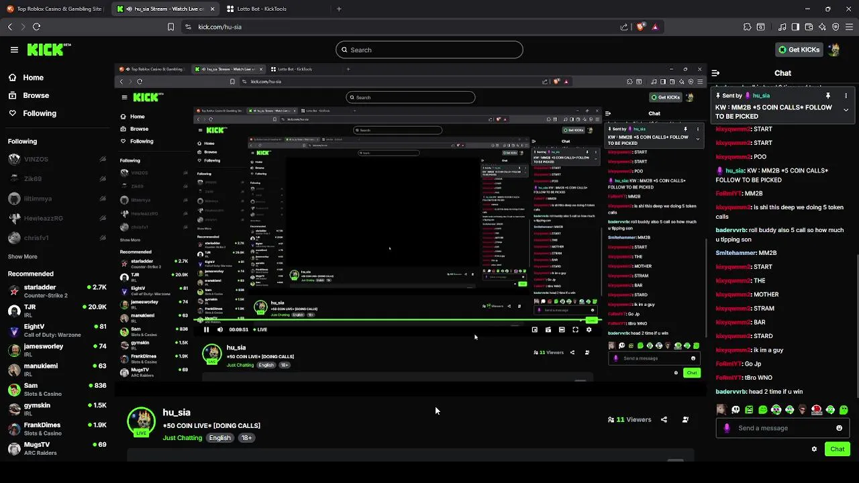Open the Just Chatting category link
This screenshot has height=483, width=859.
pos(182,438)
